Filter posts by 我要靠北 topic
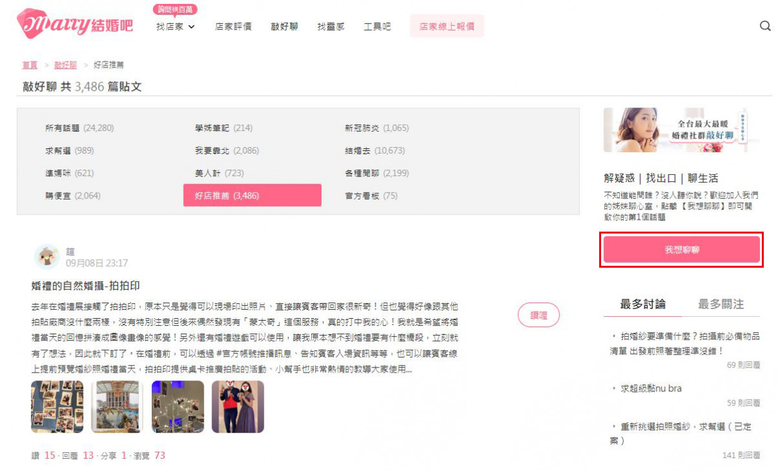 coord(227,150)
